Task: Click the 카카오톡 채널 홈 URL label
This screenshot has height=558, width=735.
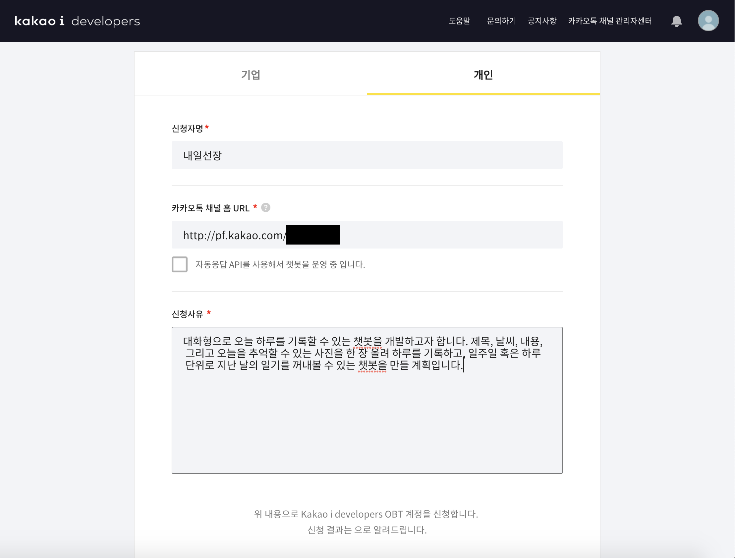Action: pos(210,208)
